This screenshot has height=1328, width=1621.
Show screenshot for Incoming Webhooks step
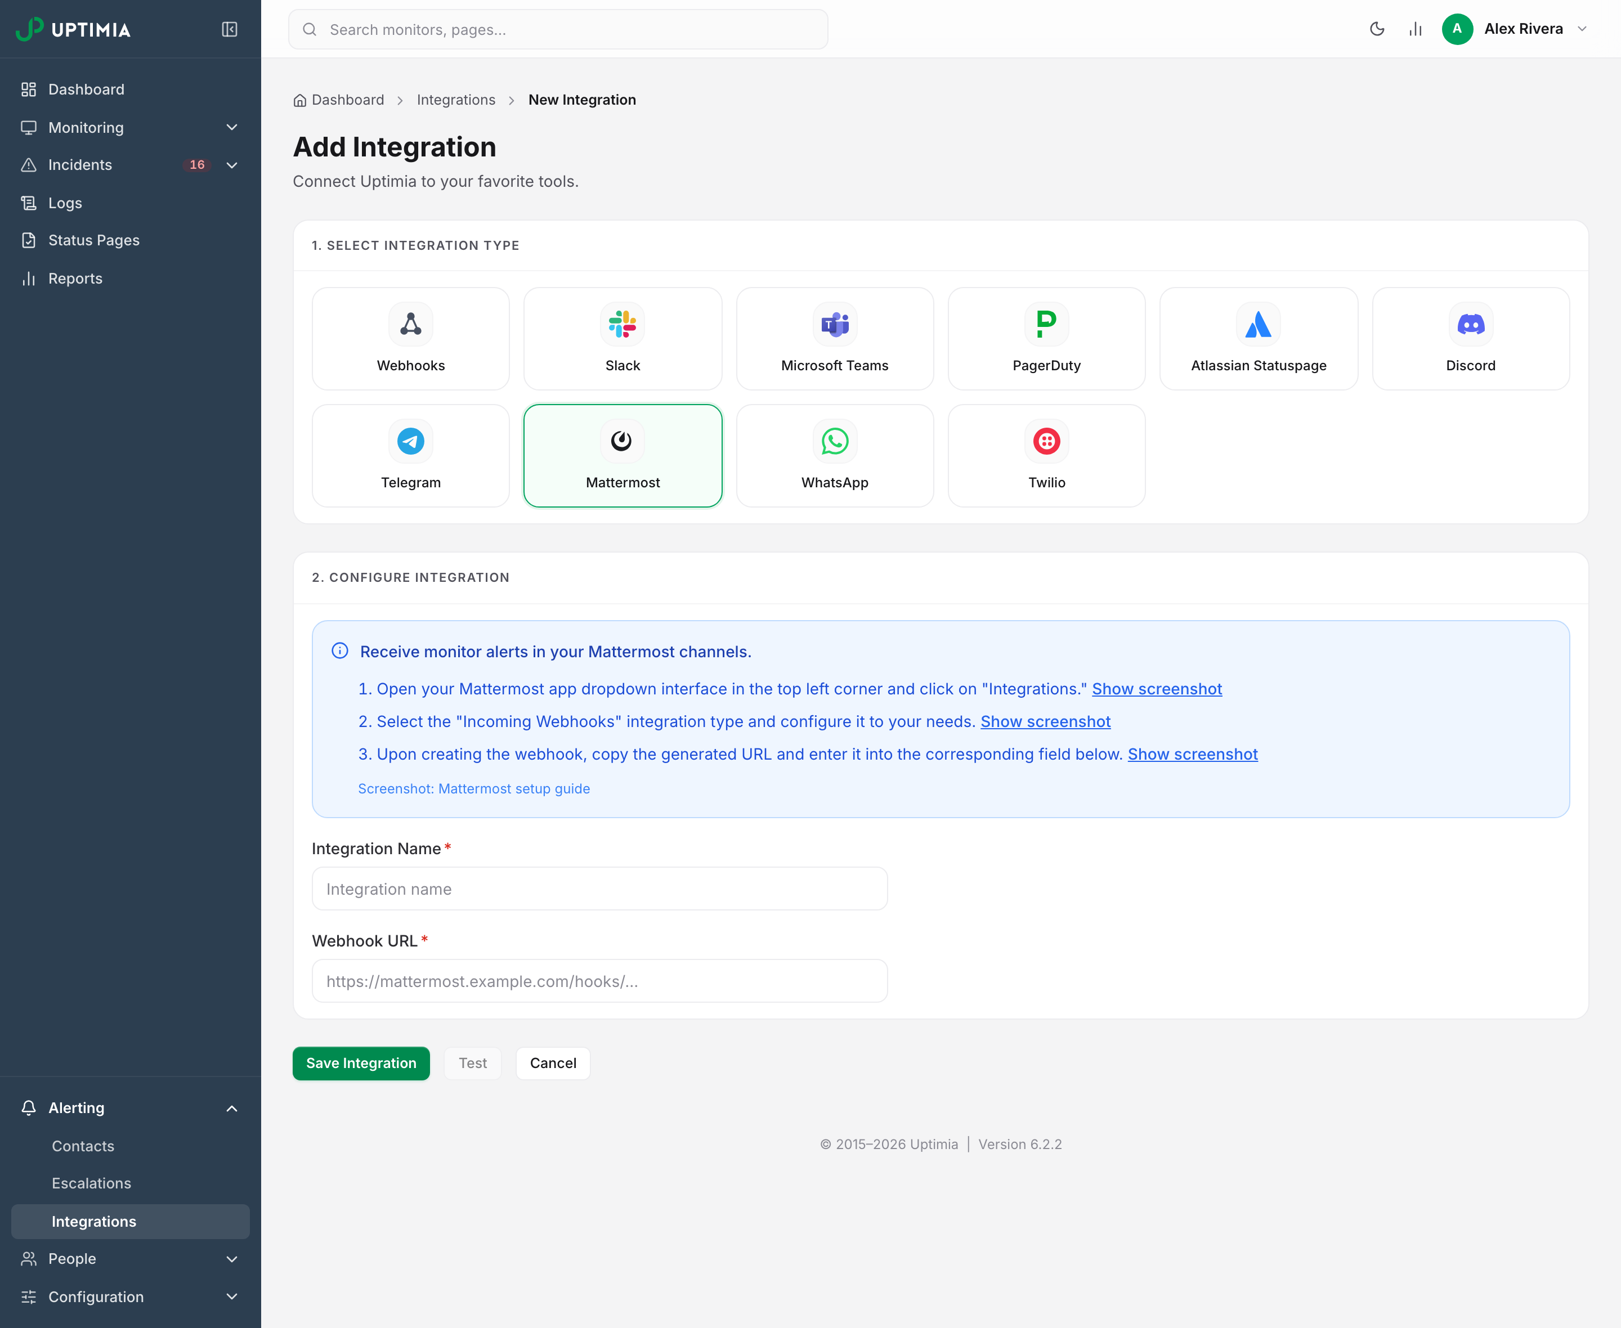click(x=1046, y=721)
